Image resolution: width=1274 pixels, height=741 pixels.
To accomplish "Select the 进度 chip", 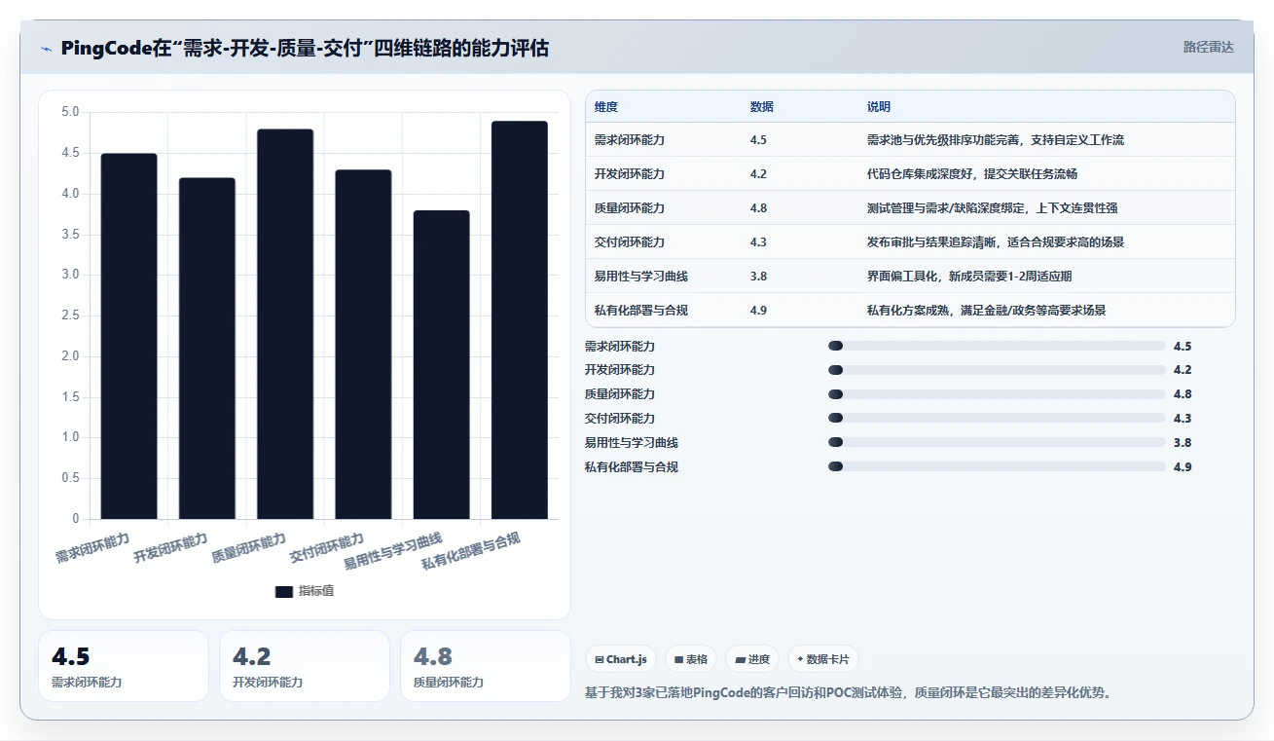I will (752, 659).
